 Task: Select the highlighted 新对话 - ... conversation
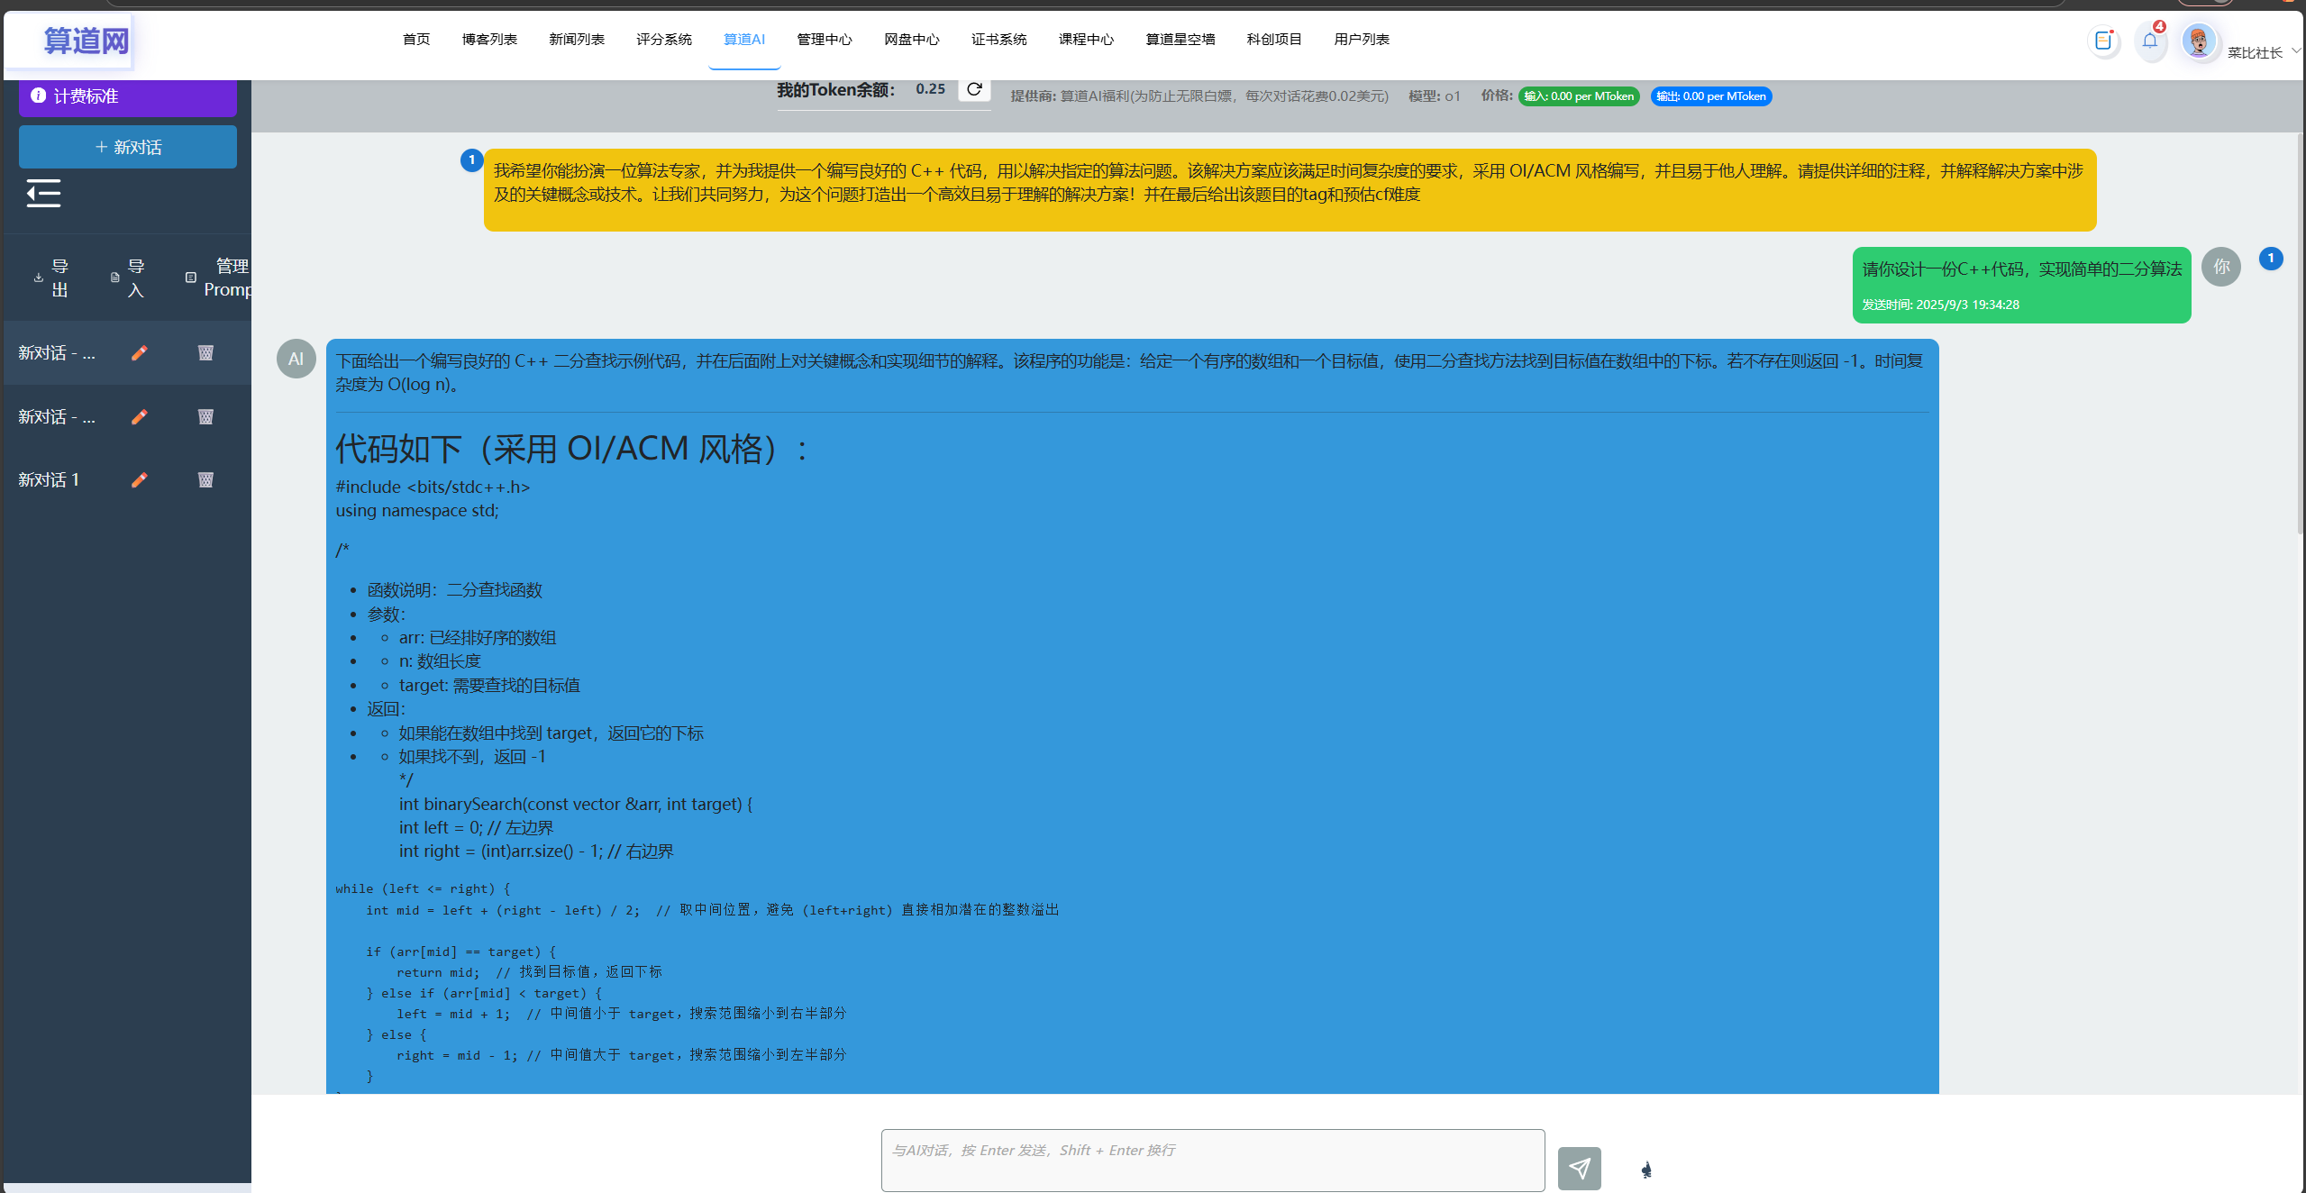pyautogui.click(x=56, y=353)
